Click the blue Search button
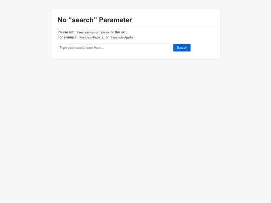The image size is (271, 203). (182, 48)
